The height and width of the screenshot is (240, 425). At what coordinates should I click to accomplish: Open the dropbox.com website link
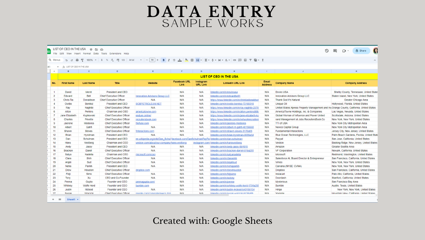pos(143,170)
